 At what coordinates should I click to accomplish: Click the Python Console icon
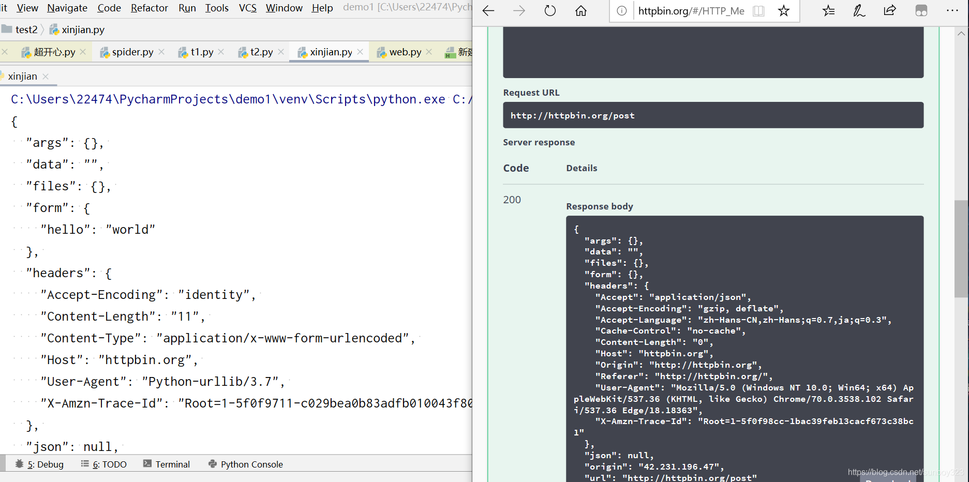[x=213, y=464]
